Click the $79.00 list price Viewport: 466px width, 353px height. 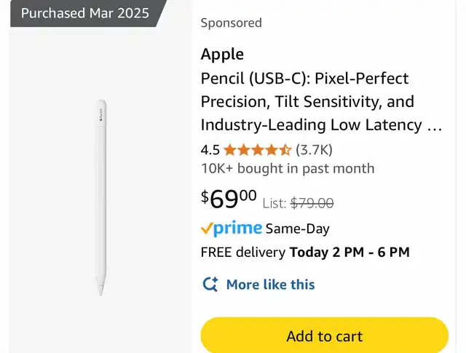312,203
